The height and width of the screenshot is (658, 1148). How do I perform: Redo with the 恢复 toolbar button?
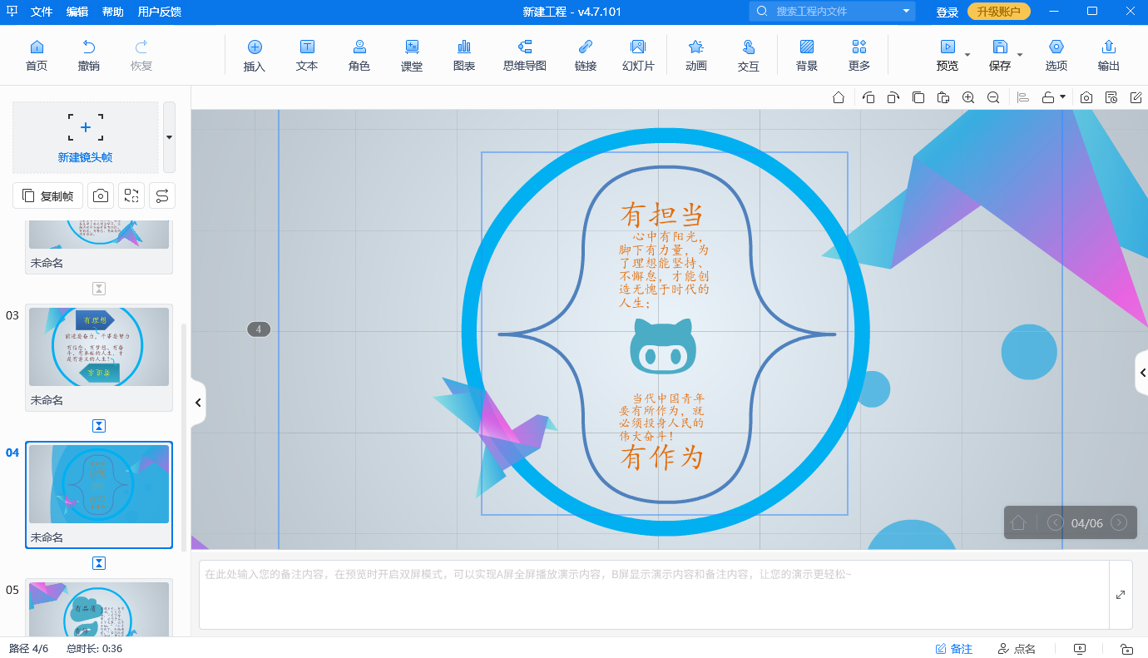[x=141, y=55]
